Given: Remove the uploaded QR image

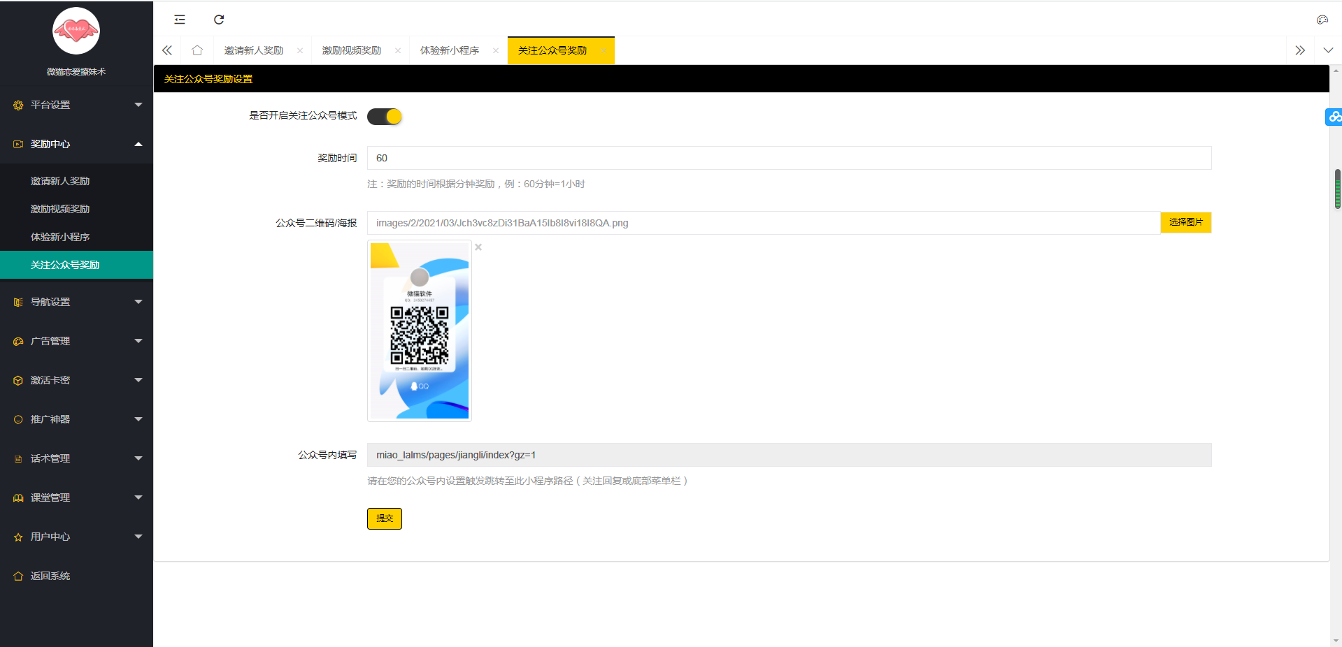Looking at the screenshot, I should [x=478, y=247].
